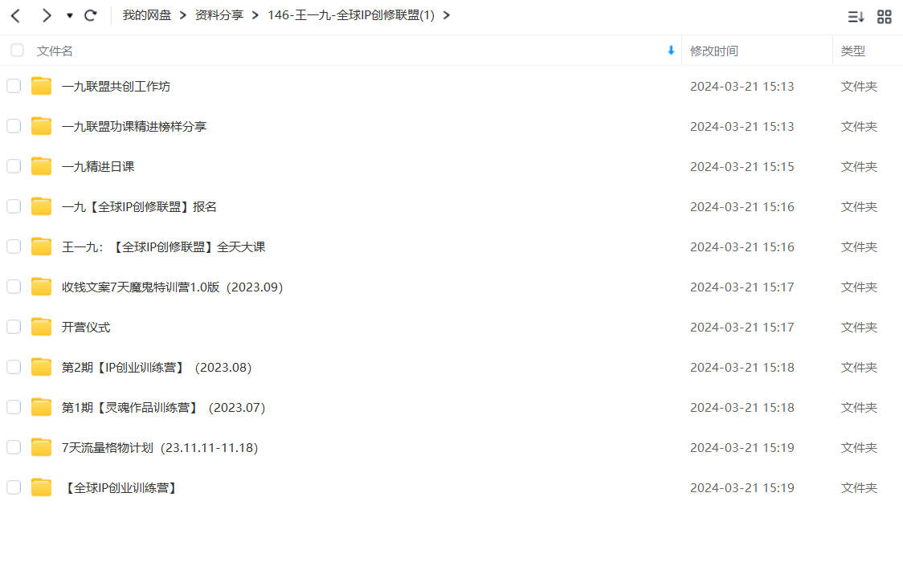Check the box for 一九联盟共创工作坊

[14, 86]
